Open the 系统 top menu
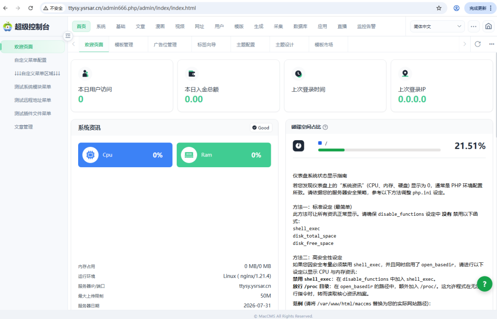 (101, 27)
